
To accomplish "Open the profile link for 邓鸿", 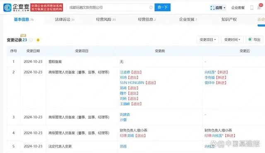I will coord(123,77).
